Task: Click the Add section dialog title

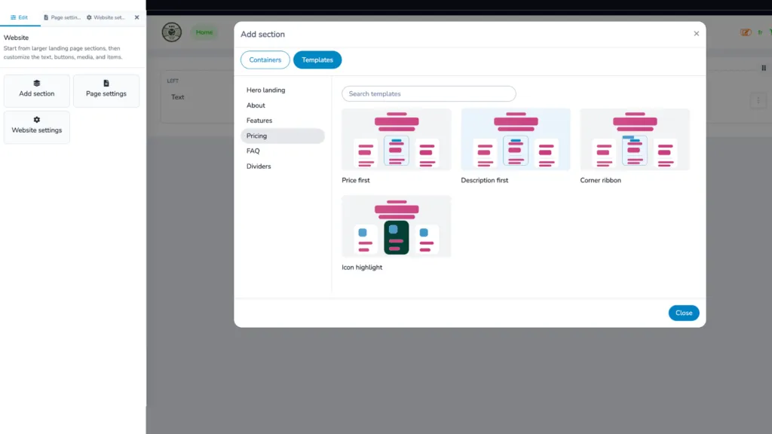Action: [x=262, y=35]
